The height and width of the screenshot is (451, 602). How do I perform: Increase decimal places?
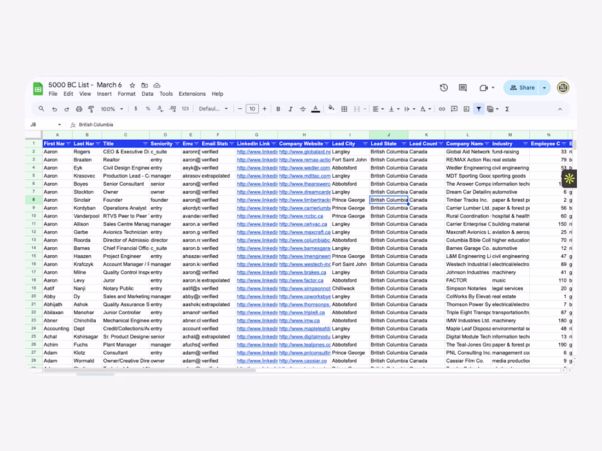point(172,109)
